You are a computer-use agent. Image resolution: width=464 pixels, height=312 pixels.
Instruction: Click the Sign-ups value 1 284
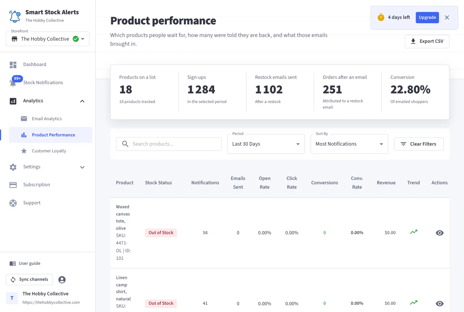pos(201,90)
